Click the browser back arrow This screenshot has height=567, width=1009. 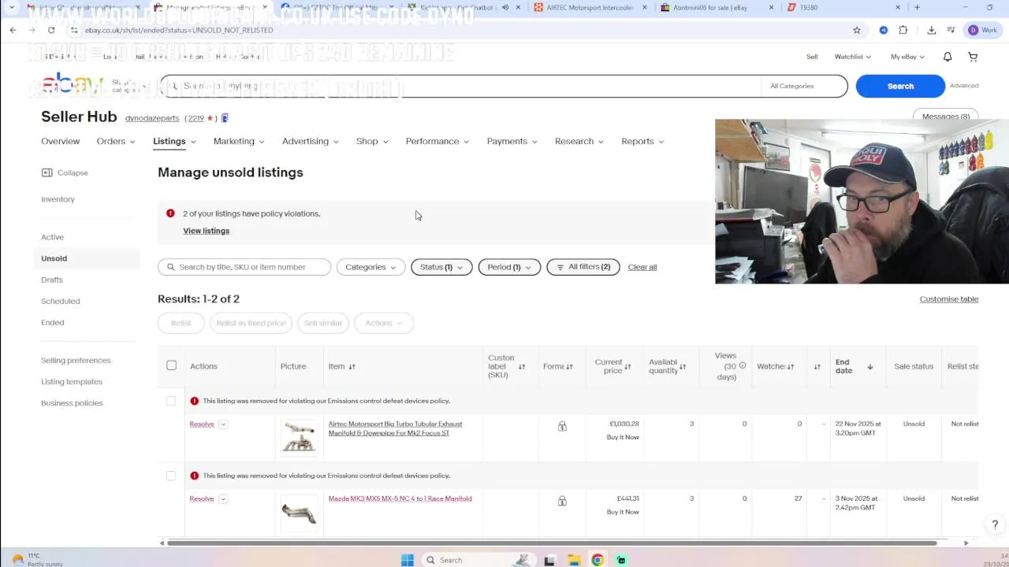click(x=13, y=30)
